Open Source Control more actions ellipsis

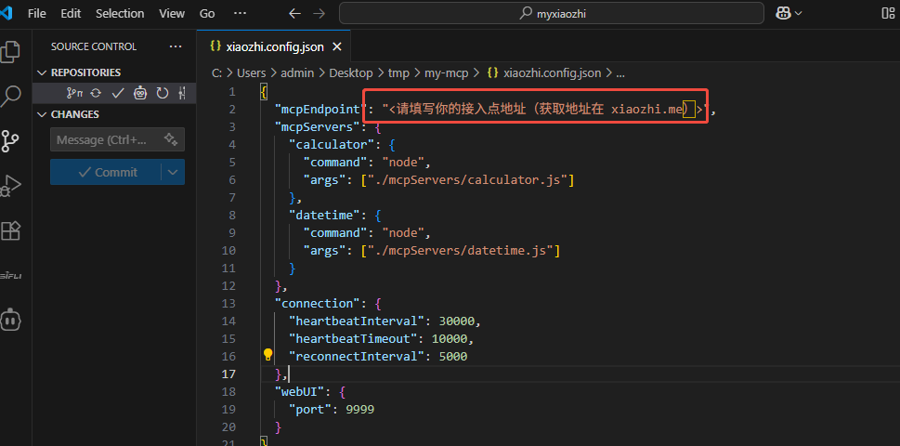(176, 46)
